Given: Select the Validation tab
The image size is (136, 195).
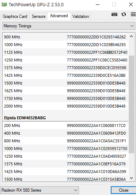Looking at the screenshot, I should [x=81, y=16].
